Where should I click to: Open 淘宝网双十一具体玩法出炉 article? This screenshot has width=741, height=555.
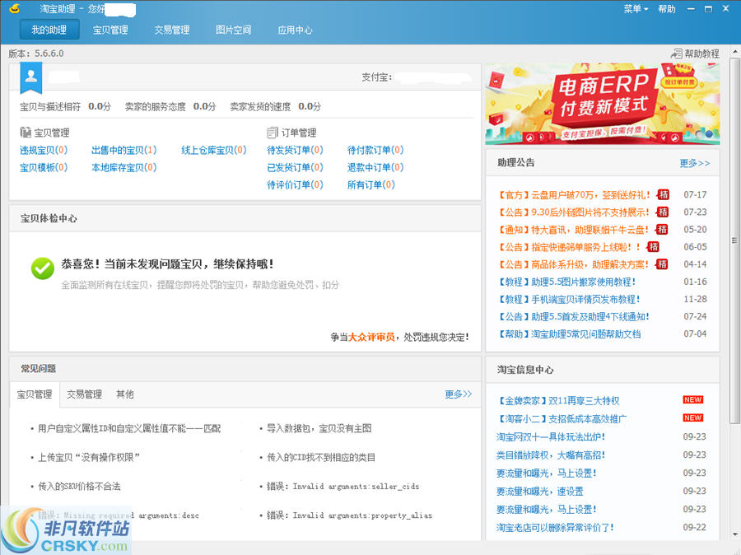tap(551, 436)
